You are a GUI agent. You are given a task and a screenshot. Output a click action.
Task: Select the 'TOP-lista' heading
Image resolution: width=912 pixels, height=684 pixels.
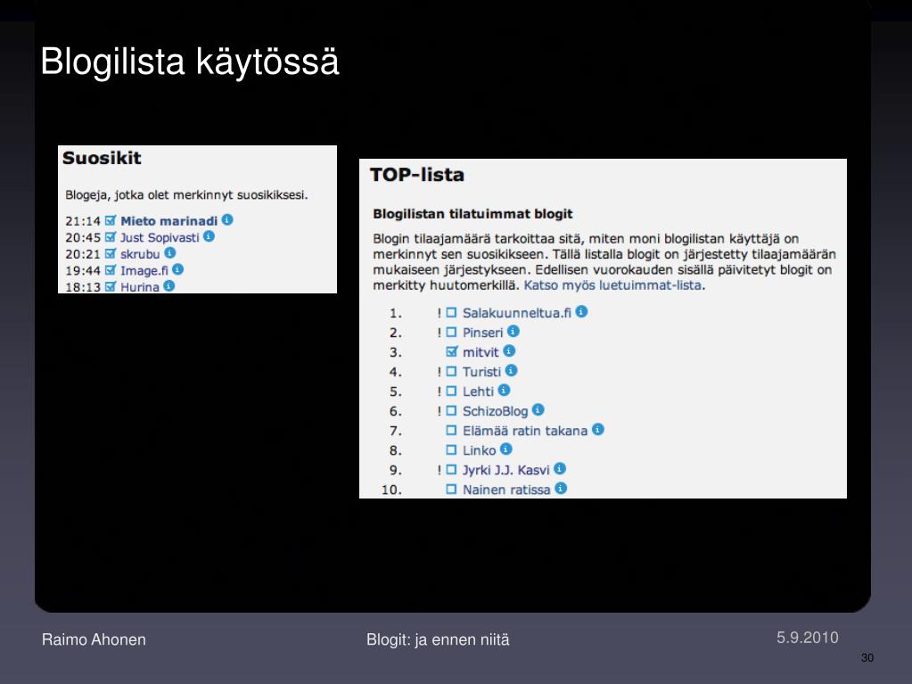click(x=417, y=175)
